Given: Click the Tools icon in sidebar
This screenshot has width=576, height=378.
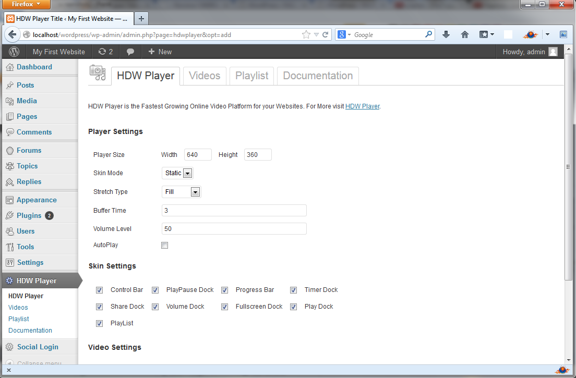Looking at the screenshot, I should coord(10,247).
